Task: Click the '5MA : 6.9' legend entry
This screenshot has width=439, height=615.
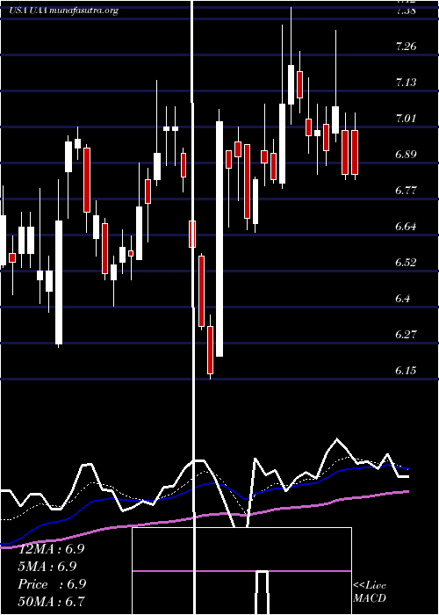Action: tap(47, 567)
